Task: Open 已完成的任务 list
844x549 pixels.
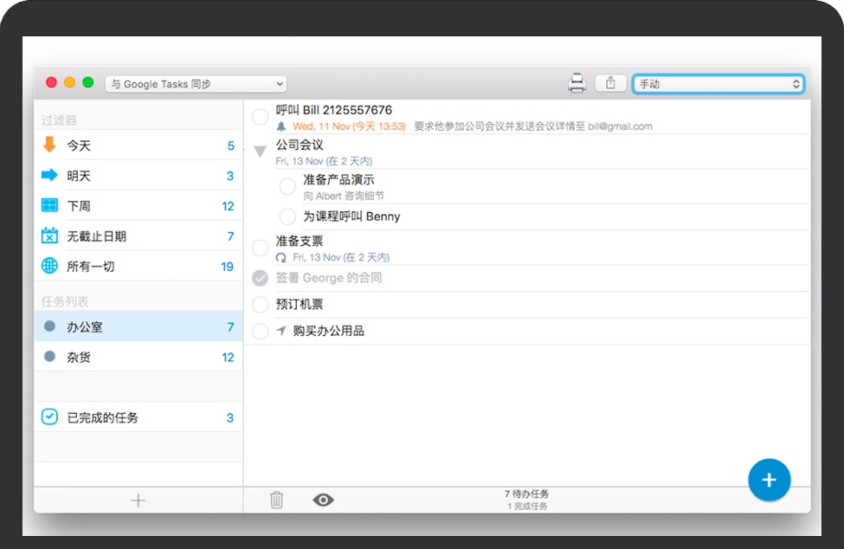Action: pyautogui.click(x=102, y=417)
